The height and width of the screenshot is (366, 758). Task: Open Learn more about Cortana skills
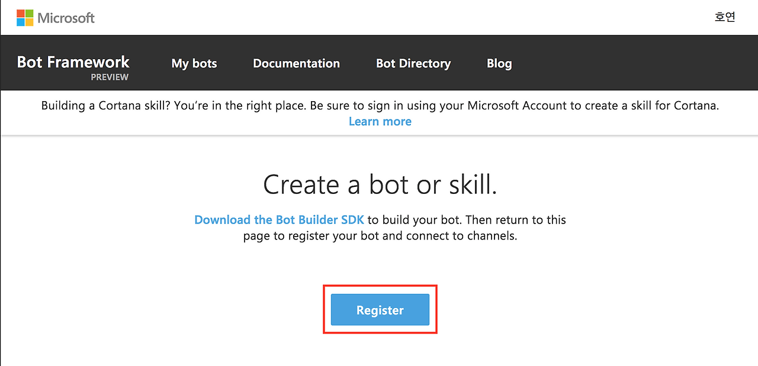tap(380, 121)
